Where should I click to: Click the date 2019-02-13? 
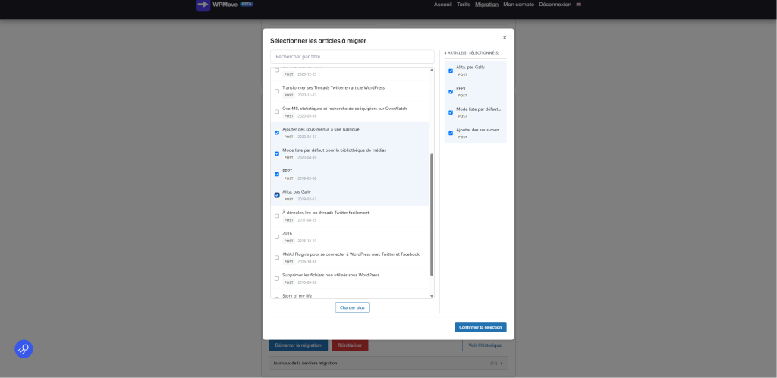tap(307, 199)
